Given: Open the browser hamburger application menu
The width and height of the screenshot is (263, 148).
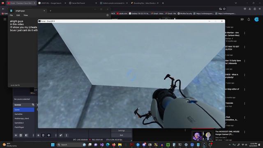Looking at the screenshot, I should click(x=260, y=9).
